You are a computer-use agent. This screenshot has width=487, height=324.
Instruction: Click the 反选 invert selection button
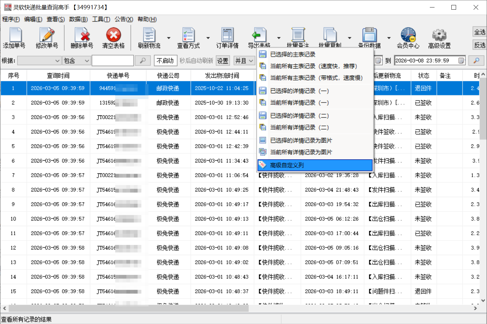pos(480,45)
